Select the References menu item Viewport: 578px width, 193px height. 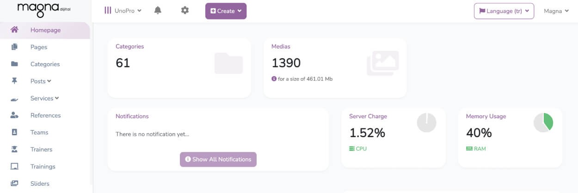point(45,115)
